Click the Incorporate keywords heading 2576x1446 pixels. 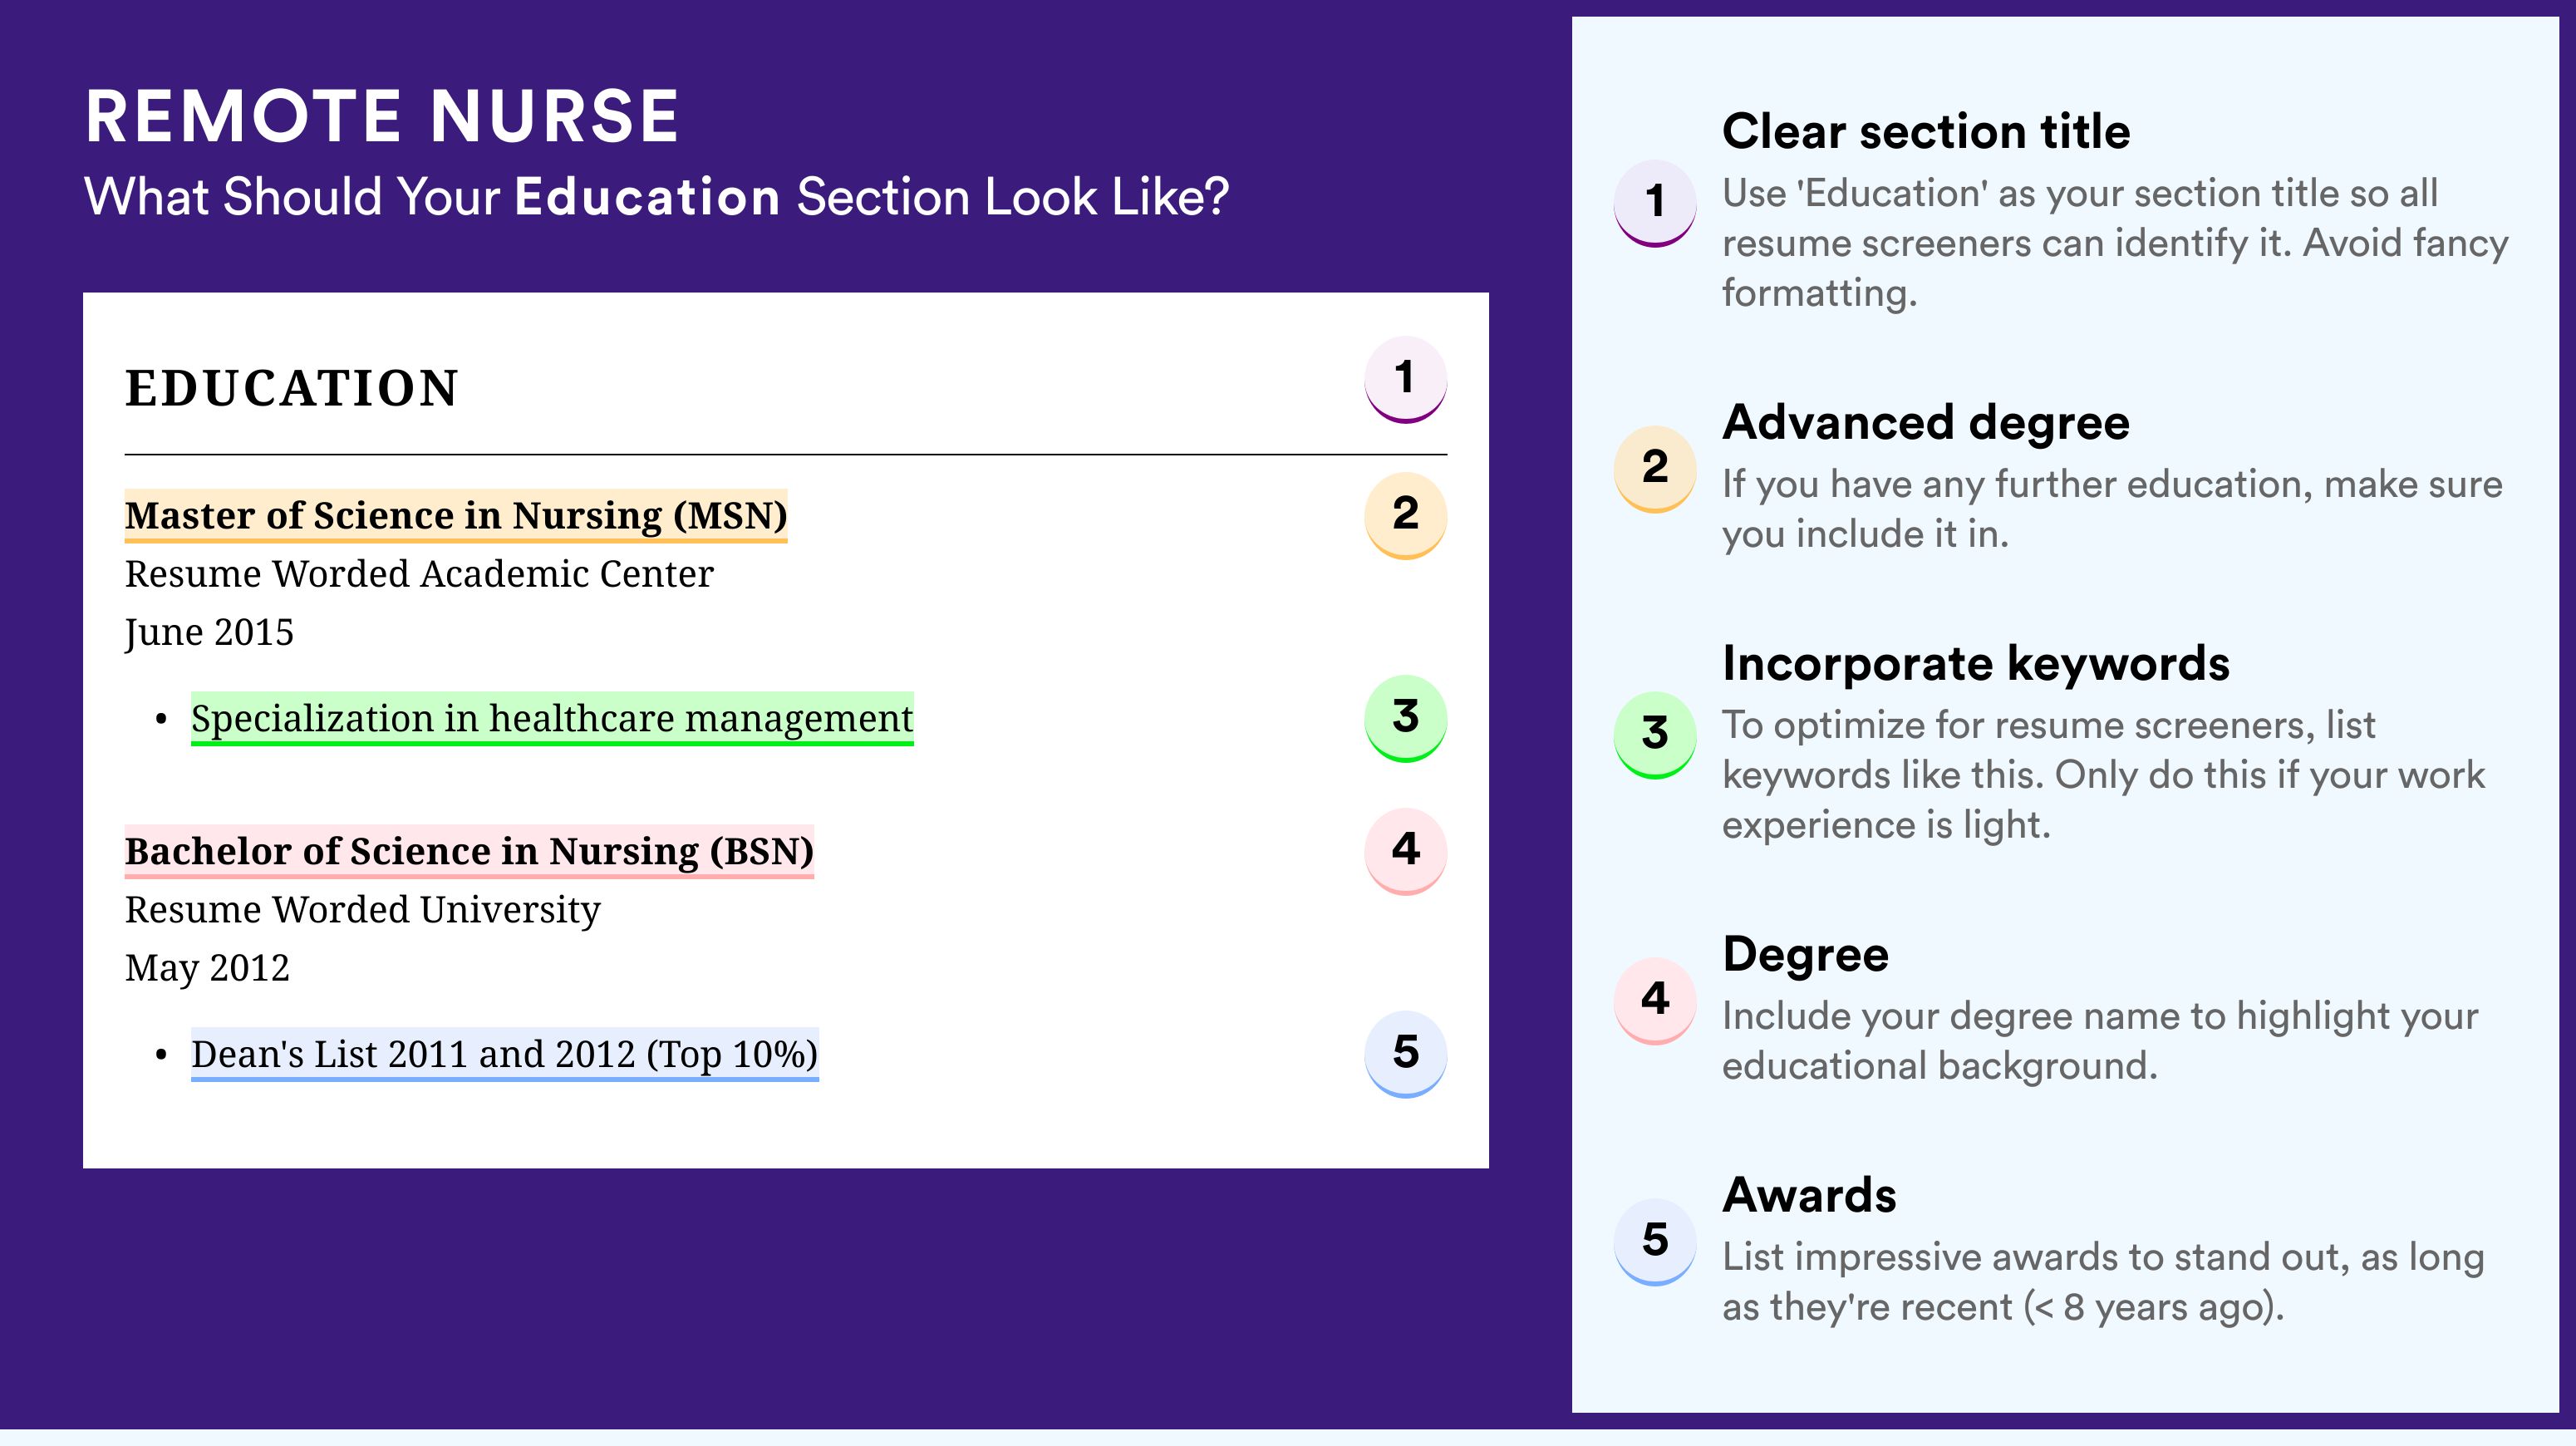point(1976,663)
